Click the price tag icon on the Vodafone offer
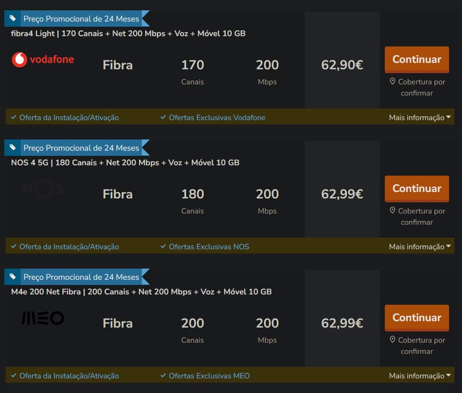Image resolution: width=462 pixels, height=393 pixels. point(13,18)
